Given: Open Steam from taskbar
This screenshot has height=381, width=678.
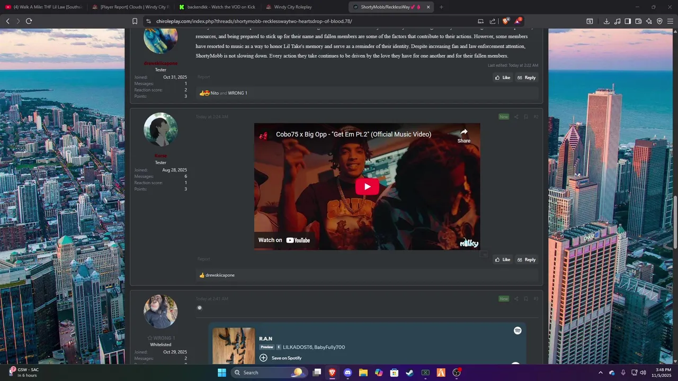Looking at the screenshot, I should 409,373.
